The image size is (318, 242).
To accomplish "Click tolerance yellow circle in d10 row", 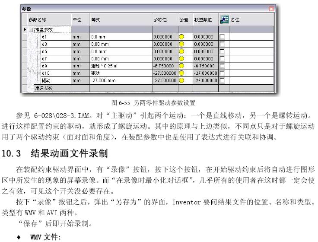I will pos(181,73).
